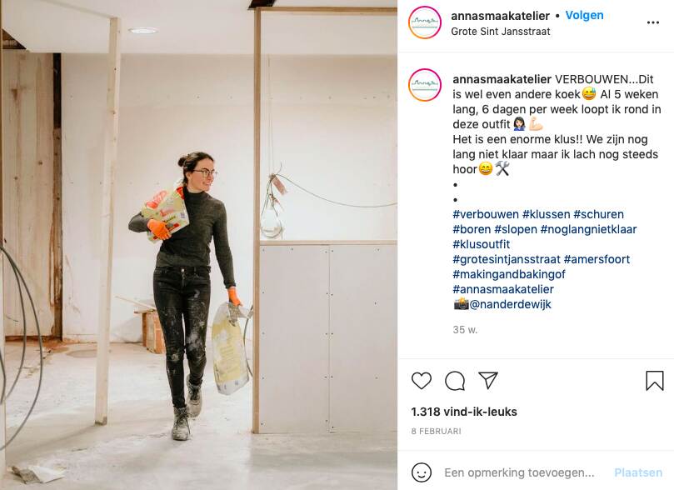Open three-dot more options menu

pos(652,22)
